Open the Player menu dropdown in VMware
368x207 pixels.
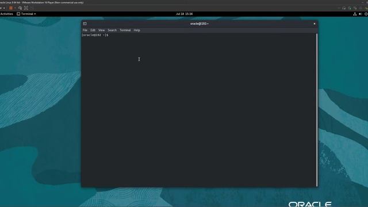tap(2, 8)
